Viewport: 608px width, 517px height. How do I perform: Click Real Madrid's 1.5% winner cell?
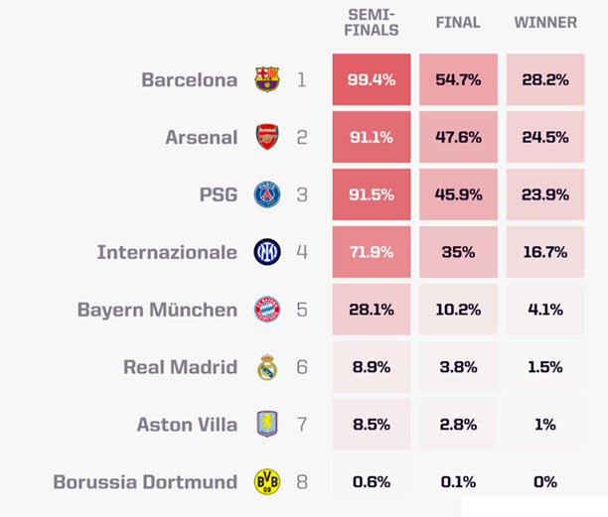544,367
